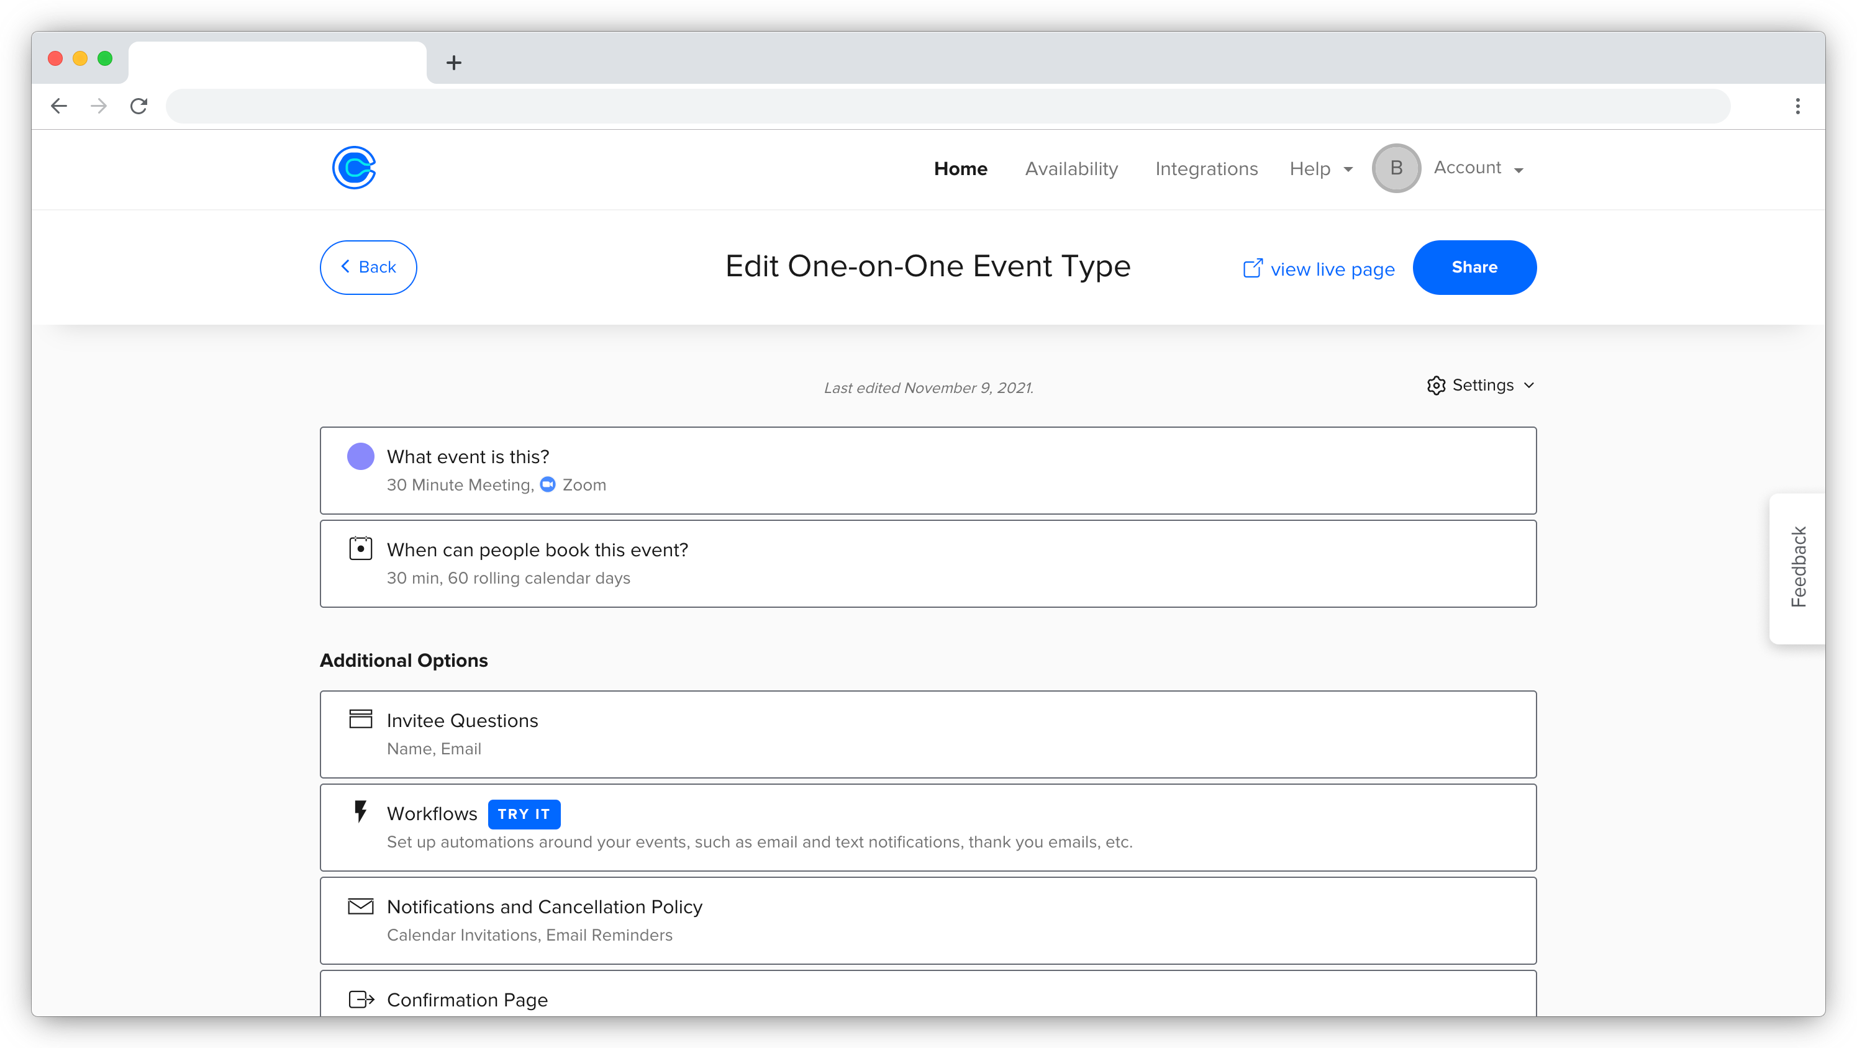This screenshot has height=1048, width=1857.
Task: Click the Calendly logo icon
Action: [x=354, y=168]
